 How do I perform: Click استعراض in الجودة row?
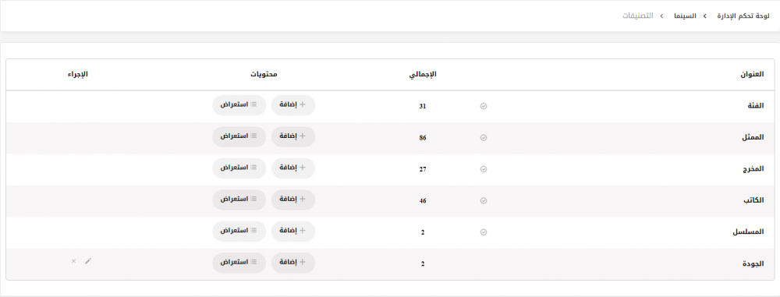239,263
